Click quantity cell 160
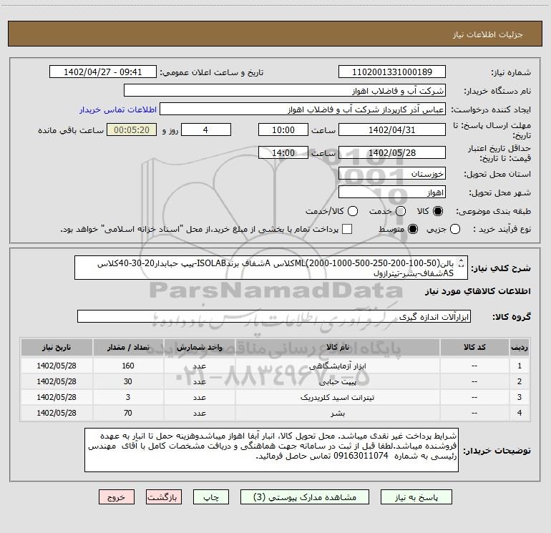This screenshot has width=551, height=533. click(128, 366)
